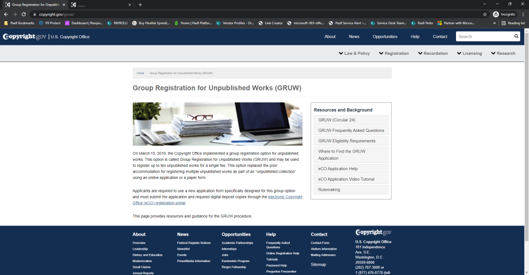
Task: Click the search magnifier icon
Action: coord(516,37)
